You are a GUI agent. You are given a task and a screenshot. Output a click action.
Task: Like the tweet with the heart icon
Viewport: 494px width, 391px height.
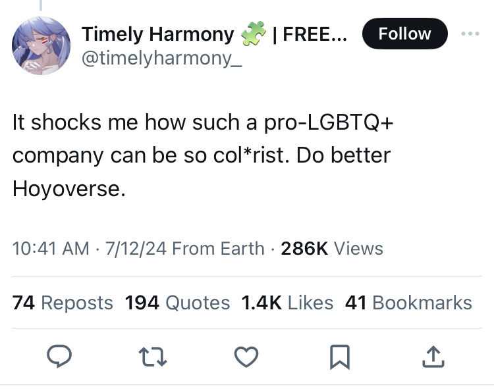tap(246, 356)
